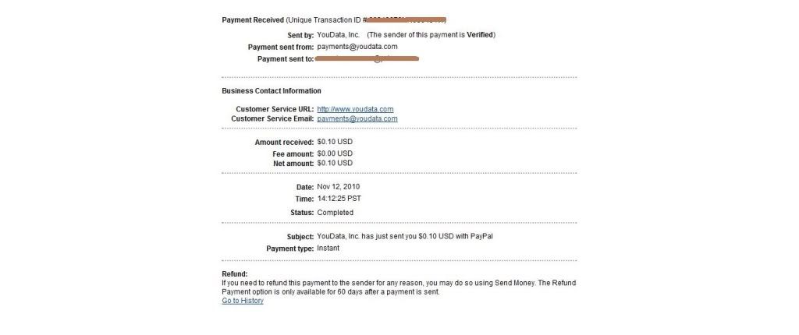799x335 pixels.
Task: Select the sender name YouData, Inc.
Action: pos(339,35)
